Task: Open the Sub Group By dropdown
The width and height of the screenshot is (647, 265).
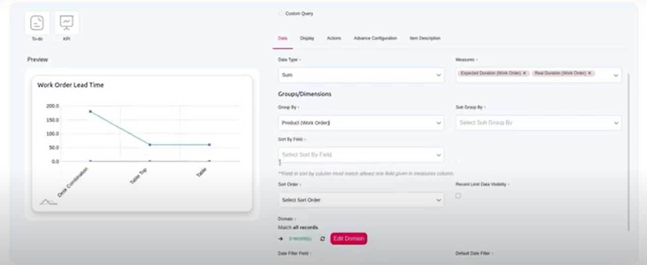Action: tap(538, 123)
